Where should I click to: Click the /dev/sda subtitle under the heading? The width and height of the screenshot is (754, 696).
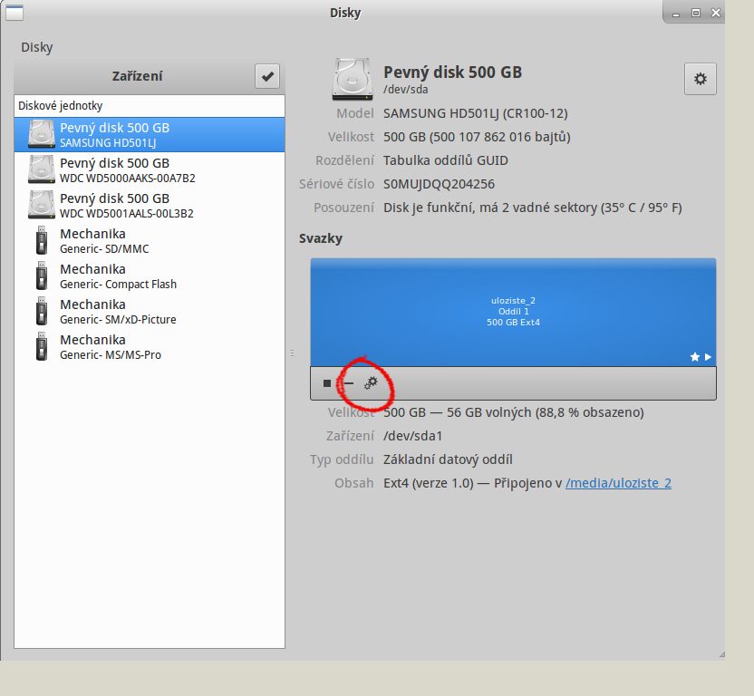(405, 90)
